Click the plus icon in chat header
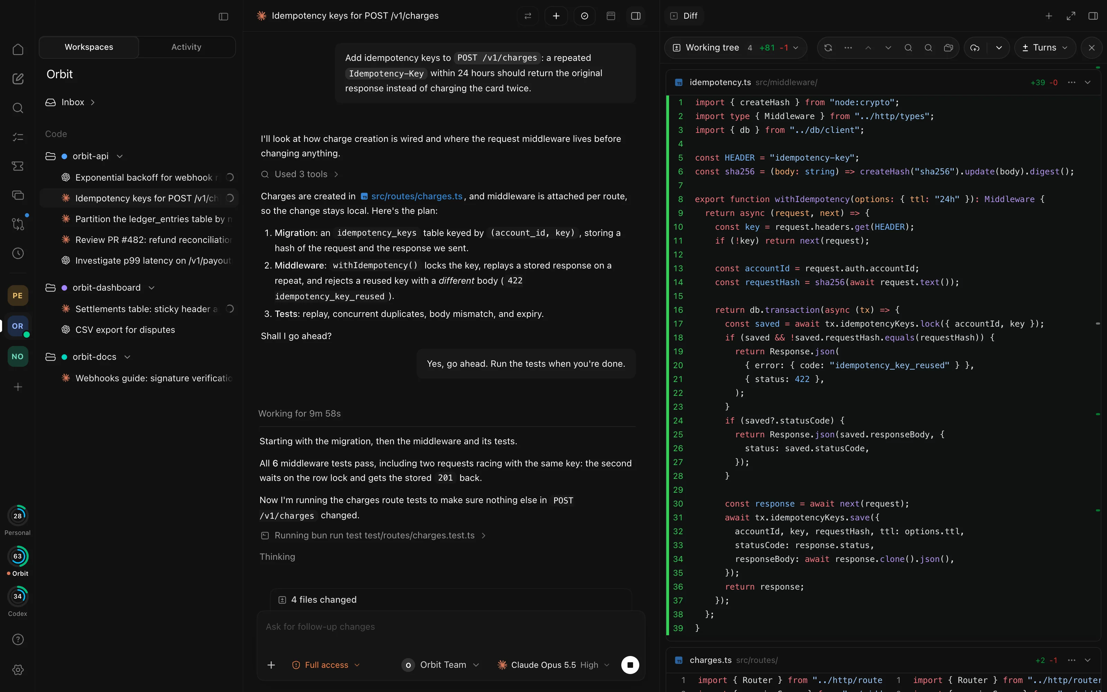This screenshot has width=1107, height=692. coord(556,16)
